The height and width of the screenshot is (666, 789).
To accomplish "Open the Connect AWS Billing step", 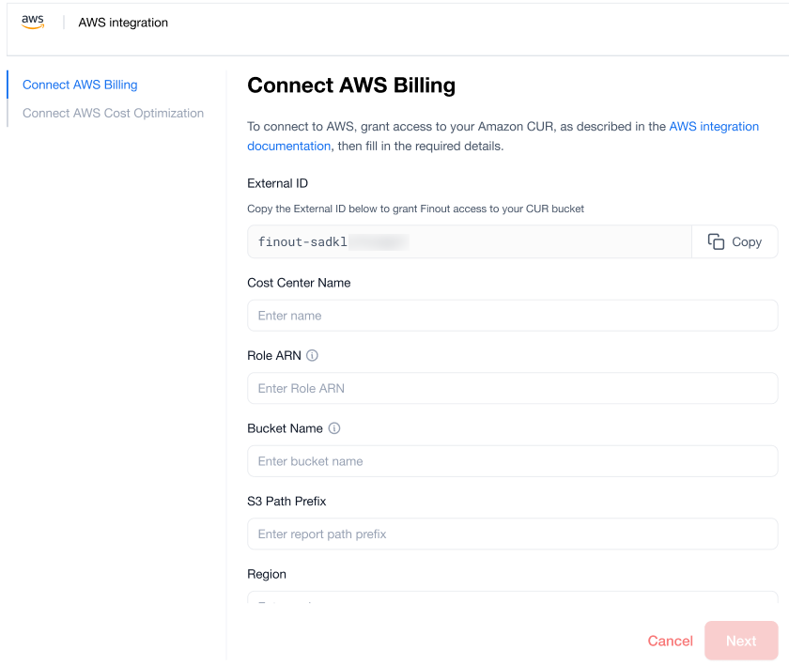I will point(80,85).
